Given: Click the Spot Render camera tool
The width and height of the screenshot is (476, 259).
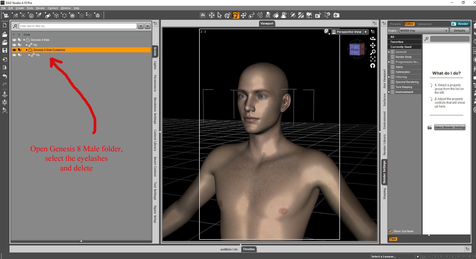Looking at the screenshot, I should pyautogui.click(x=318, y=15).
